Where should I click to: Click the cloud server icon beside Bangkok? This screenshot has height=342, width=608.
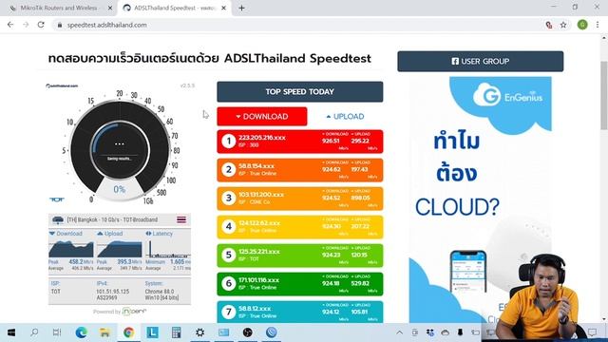(58, 219)
